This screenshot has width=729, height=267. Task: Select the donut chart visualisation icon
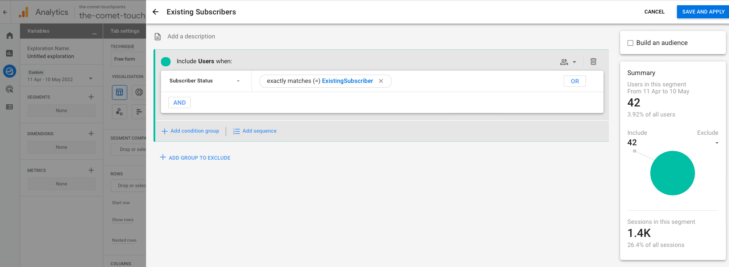(139, 92)
